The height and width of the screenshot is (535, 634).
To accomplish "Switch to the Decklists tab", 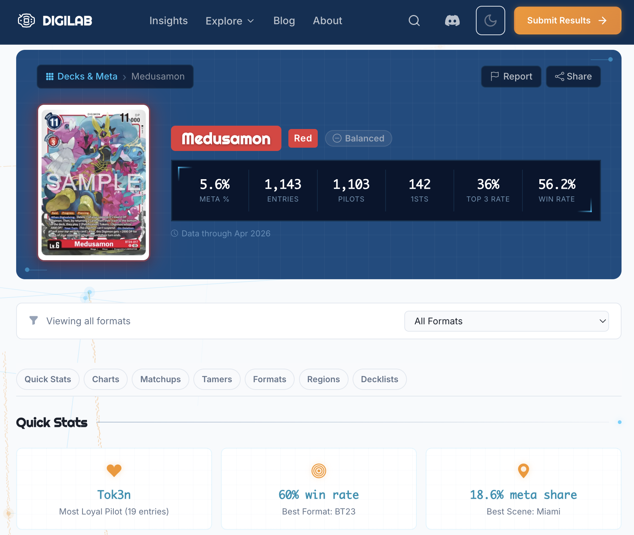I will pos(380,379).
